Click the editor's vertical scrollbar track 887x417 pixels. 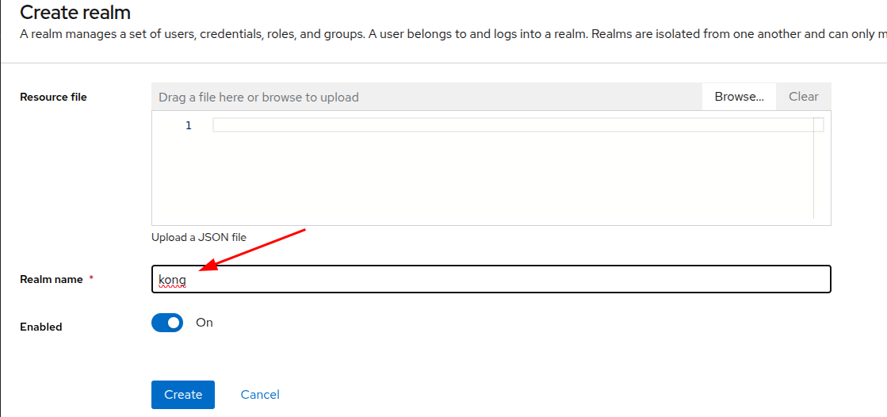tap(819, 174)
